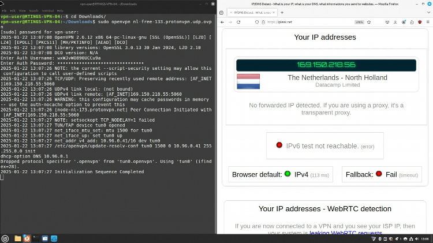This screenshot has width=433, height=243.
Task: Open the Firefox account icon
Action: [404, 22]
